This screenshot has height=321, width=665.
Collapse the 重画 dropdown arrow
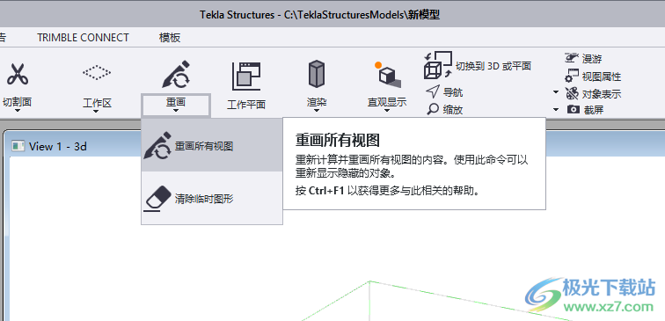(x=176, y=111)
